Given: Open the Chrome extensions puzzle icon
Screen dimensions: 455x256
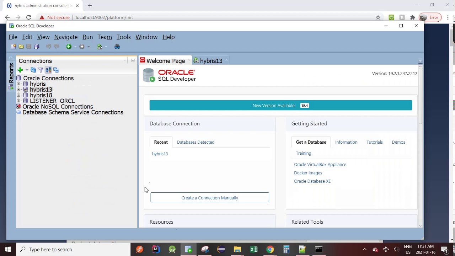Looking at the screenshot, I should click(412, 17).
